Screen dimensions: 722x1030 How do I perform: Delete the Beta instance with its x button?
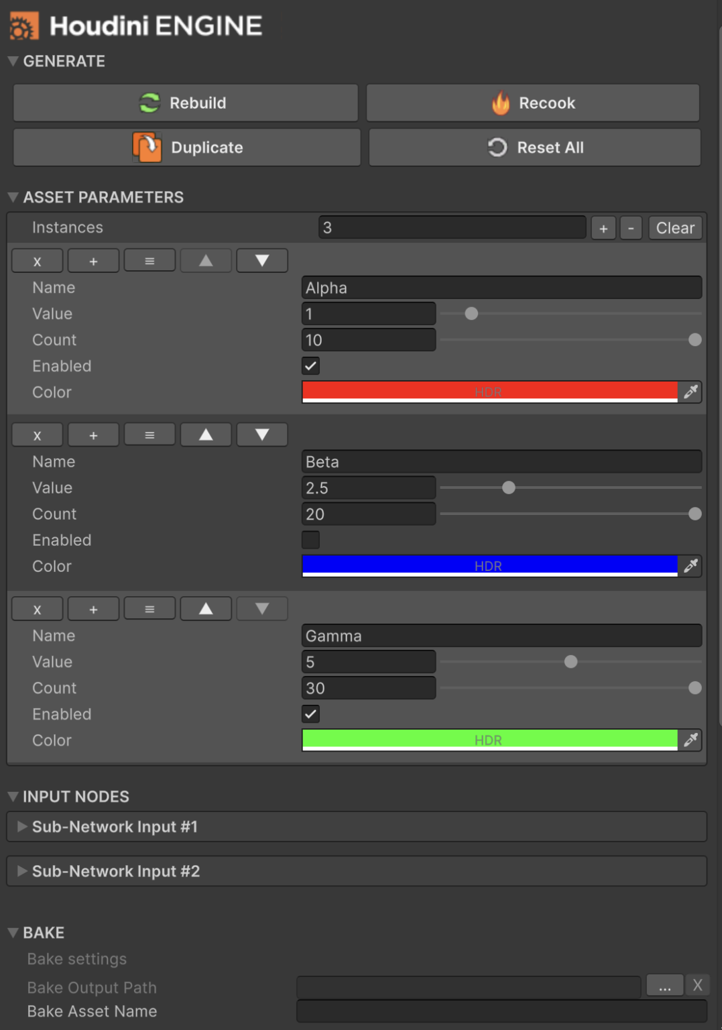38,435
